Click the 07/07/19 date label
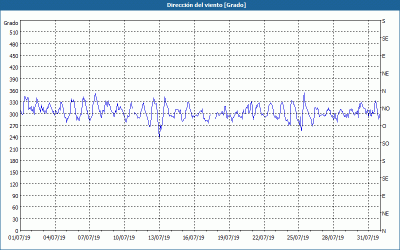Screen dimensions: 400x250 (x=89, y=238)
